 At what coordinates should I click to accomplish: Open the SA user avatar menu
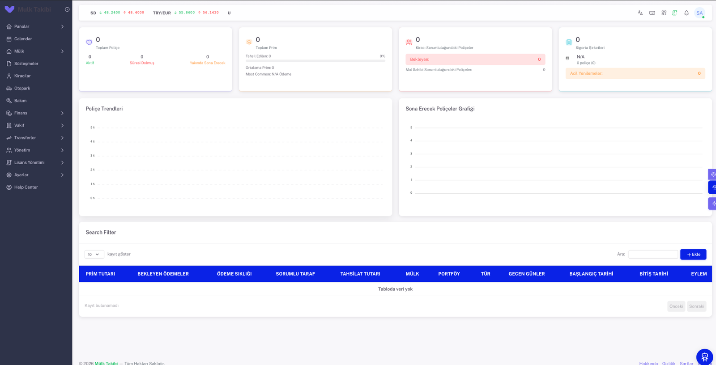699,13
